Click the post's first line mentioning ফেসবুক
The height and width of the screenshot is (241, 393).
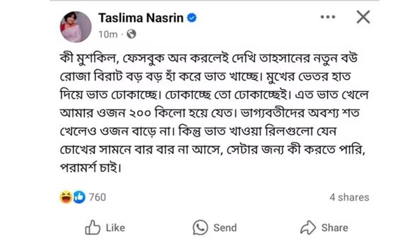point(209,59)
